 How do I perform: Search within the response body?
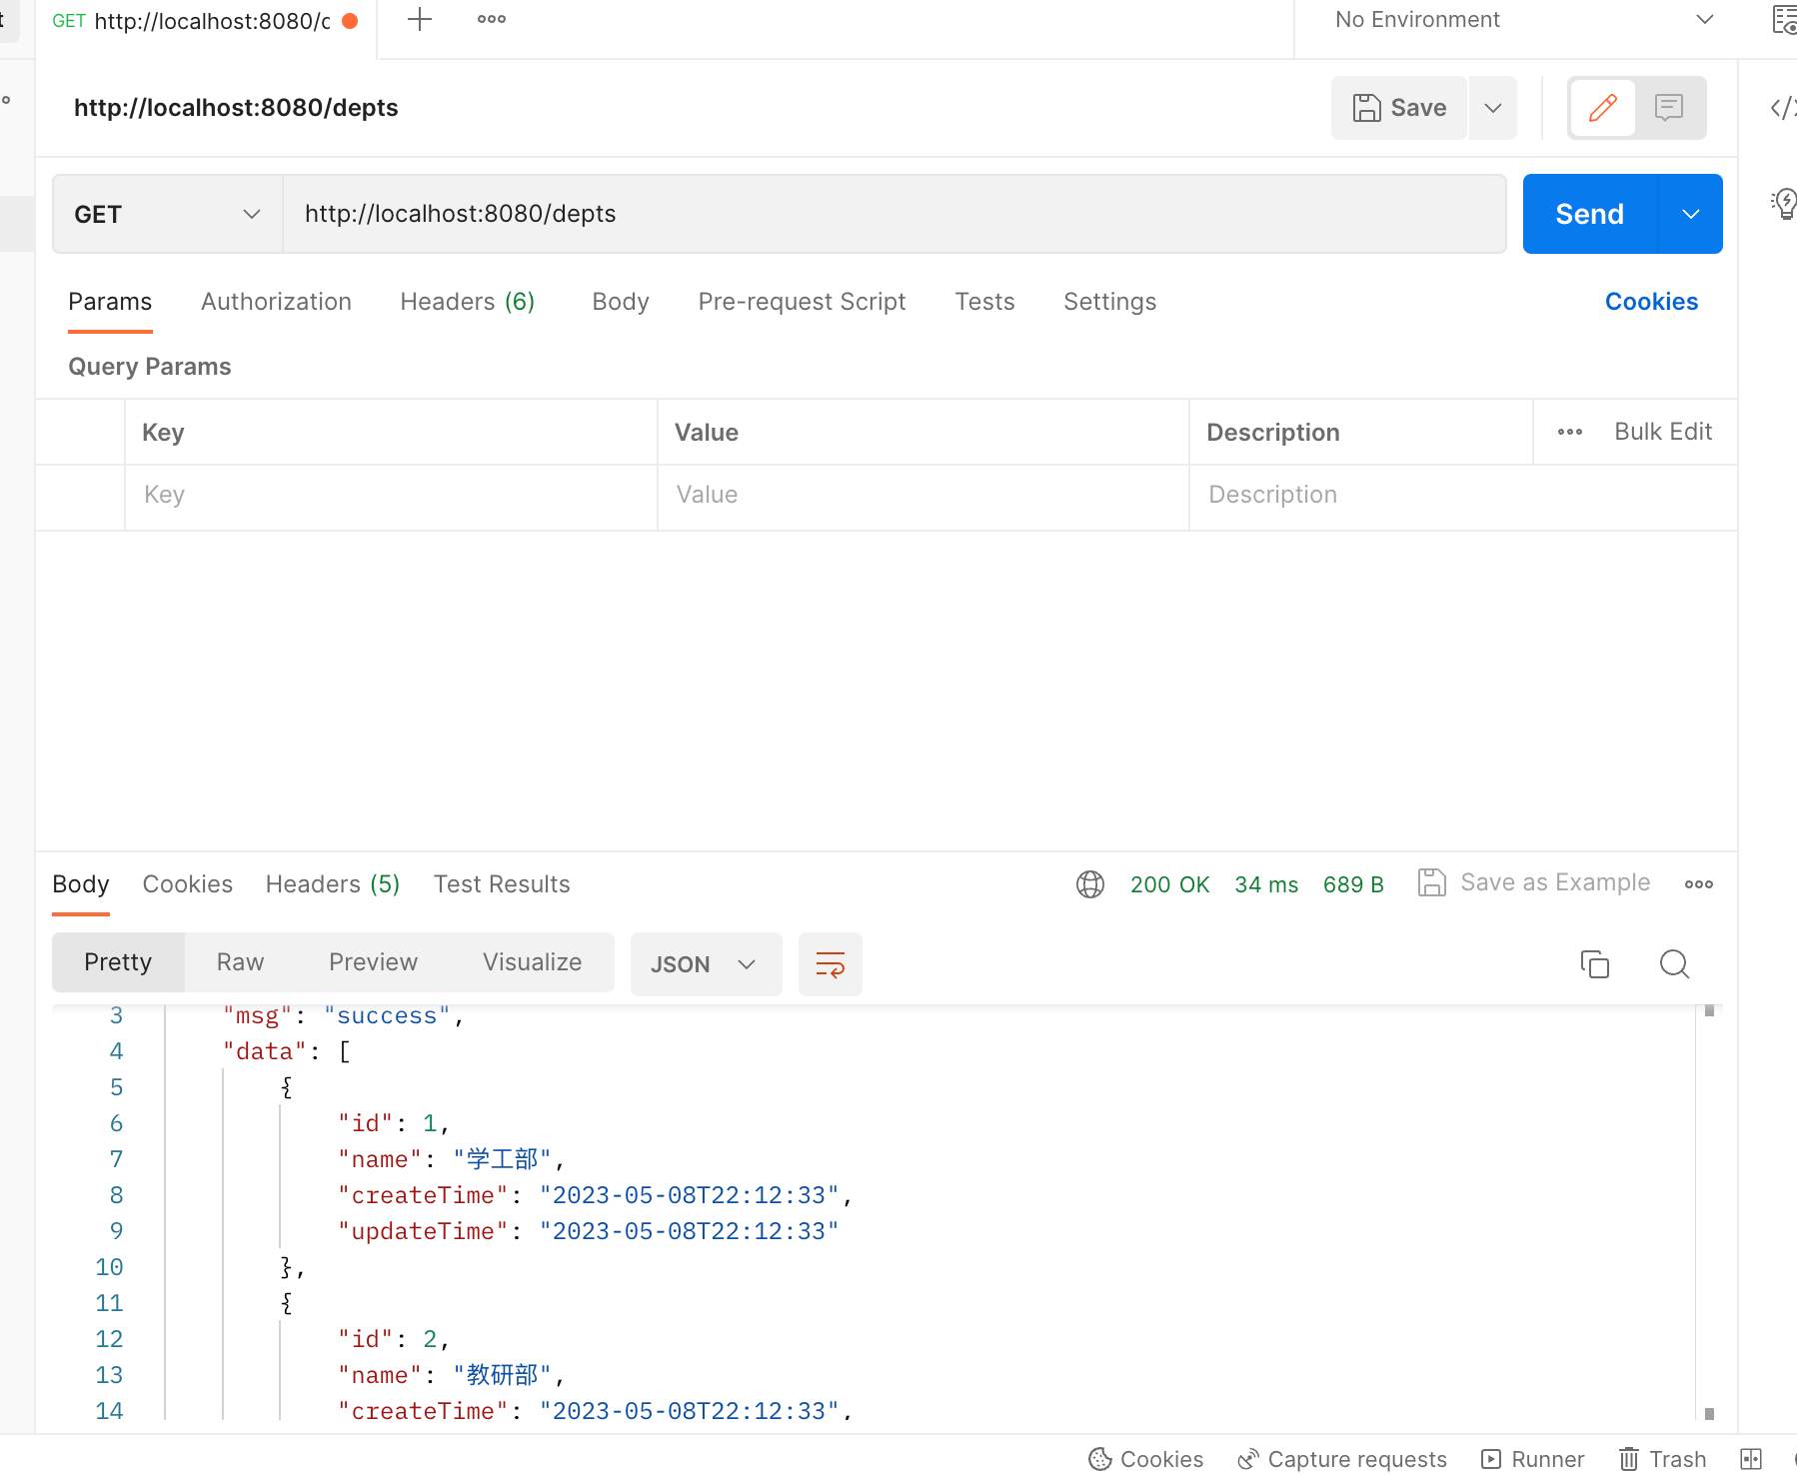tap(1674, 964)
